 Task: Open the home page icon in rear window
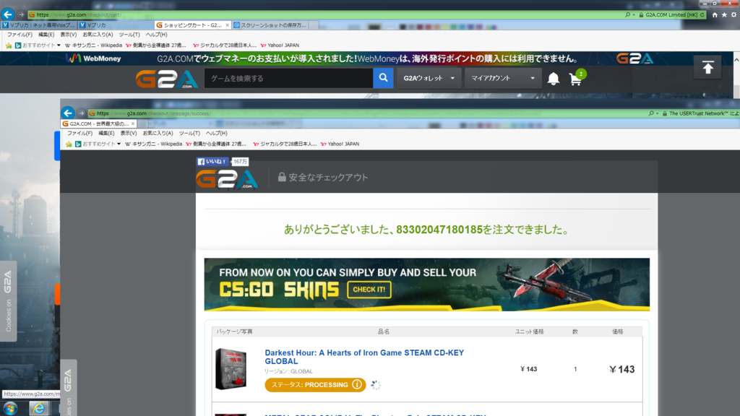pyautogui.click(x=715, y=14)
